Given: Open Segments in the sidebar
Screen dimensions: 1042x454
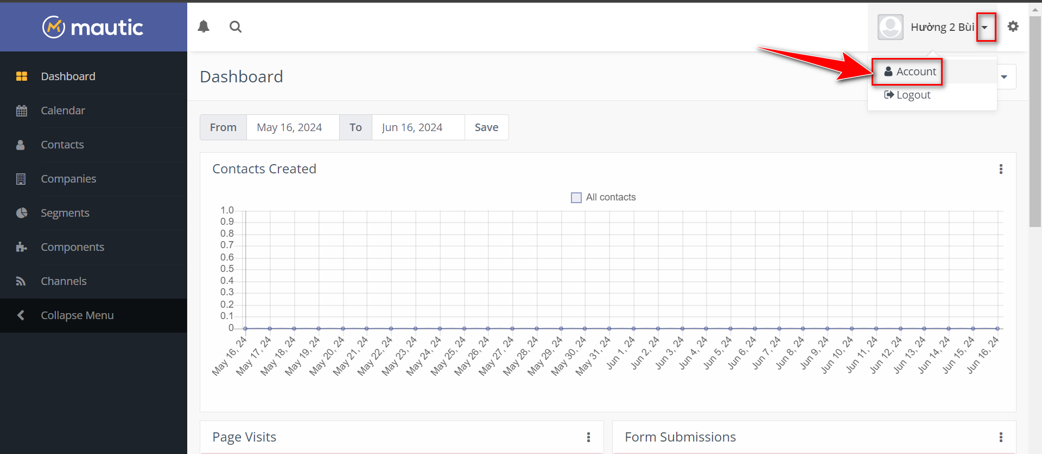Looking at the screenshot, I should (65, 213).
